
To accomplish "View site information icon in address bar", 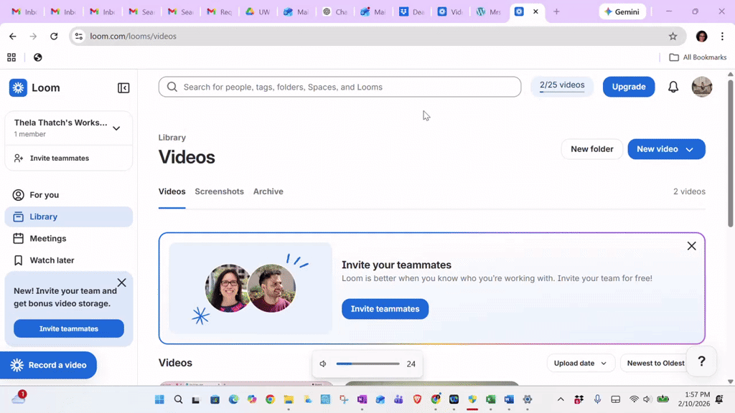I will [79, 36].
